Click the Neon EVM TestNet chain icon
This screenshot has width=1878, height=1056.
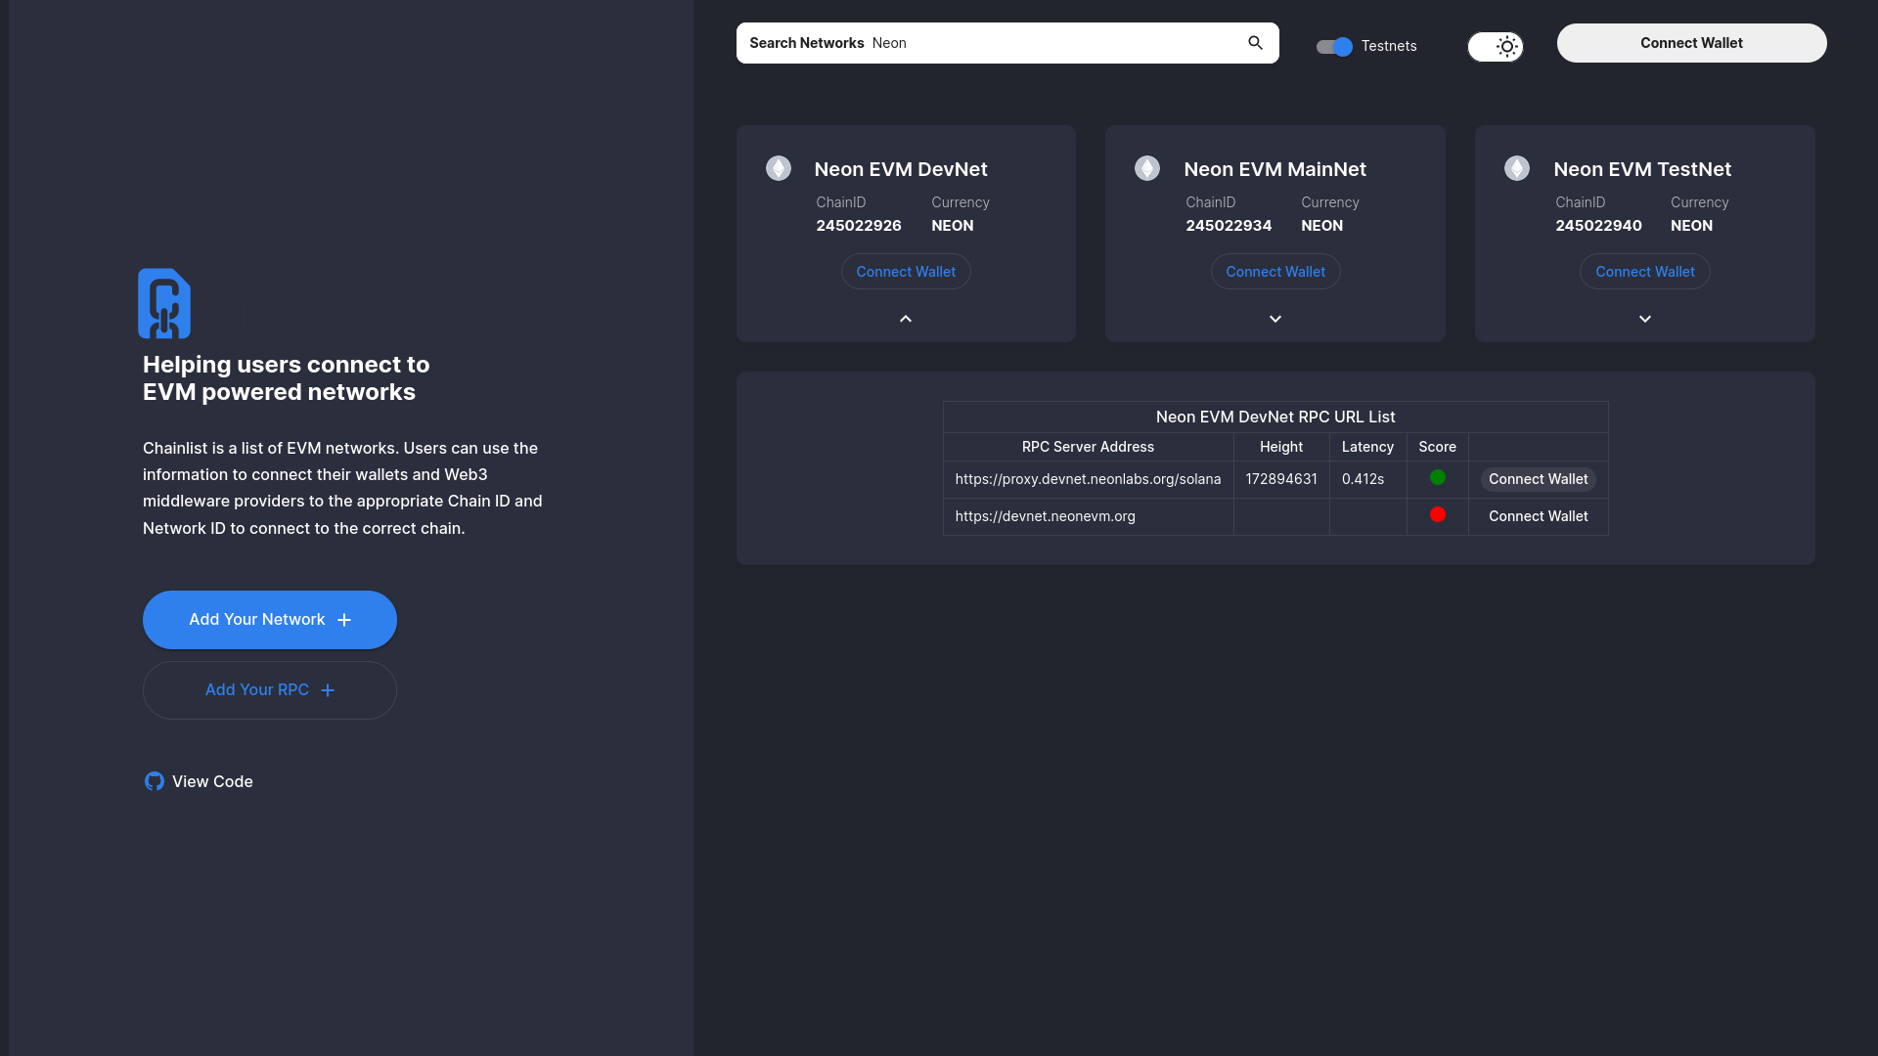[x=1517, y=168]
